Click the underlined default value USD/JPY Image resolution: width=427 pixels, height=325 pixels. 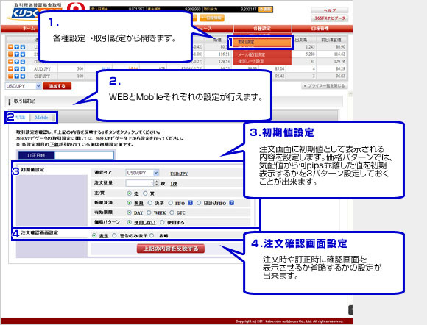coord(179,174)
